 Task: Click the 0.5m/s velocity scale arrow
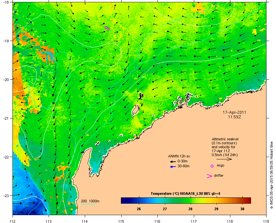point(224,159)
